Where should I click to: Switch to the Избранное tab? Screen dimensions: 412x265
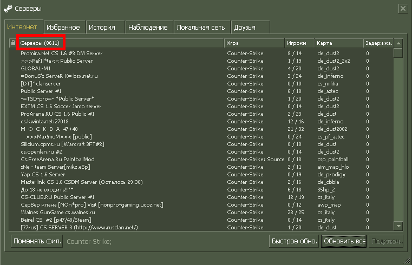click(x=63, y=27)
